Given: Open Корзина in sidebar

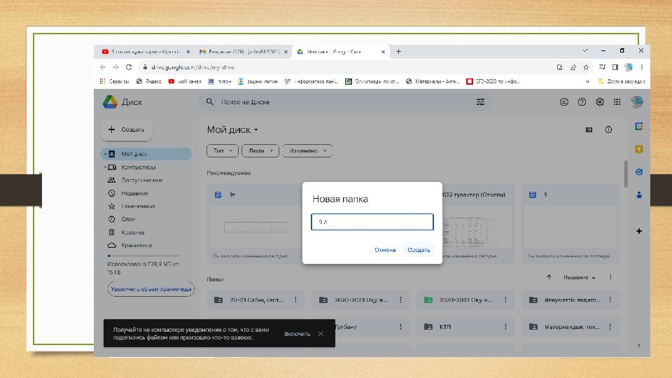Looking at the screenshot, I should pyautogui.click(x=132, y=232).
